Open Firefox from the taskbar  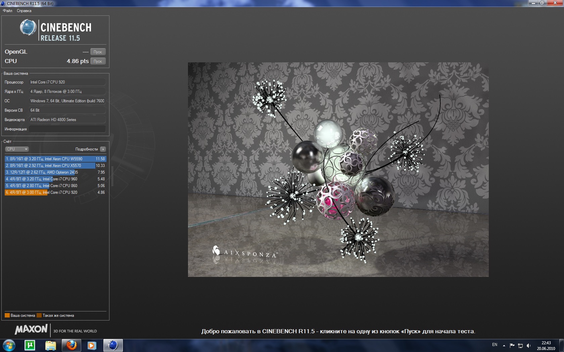[72, 345]
